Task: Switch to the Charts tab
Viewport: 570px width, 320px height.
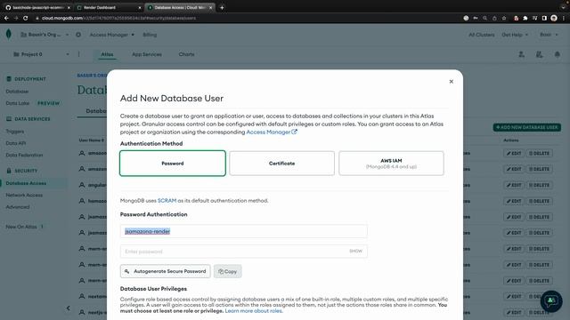Action: [186, 54]
